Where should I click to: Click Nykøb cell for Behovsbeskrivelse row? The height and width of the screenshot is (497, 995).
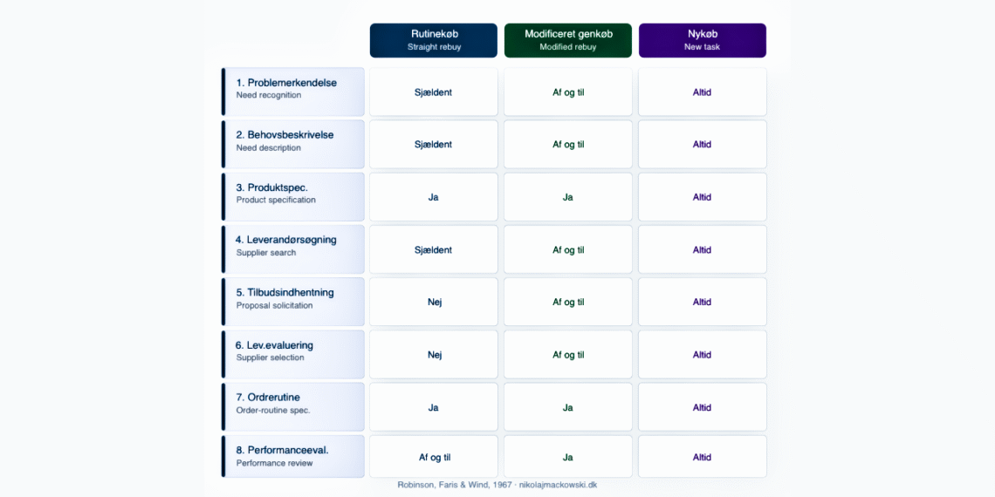click(x=703, y=144)
